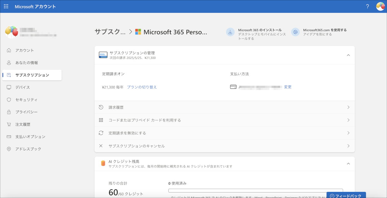This screenshot has width=387, height=198.
Task: Open the app launcher grid icon
Action: (6, 6)
